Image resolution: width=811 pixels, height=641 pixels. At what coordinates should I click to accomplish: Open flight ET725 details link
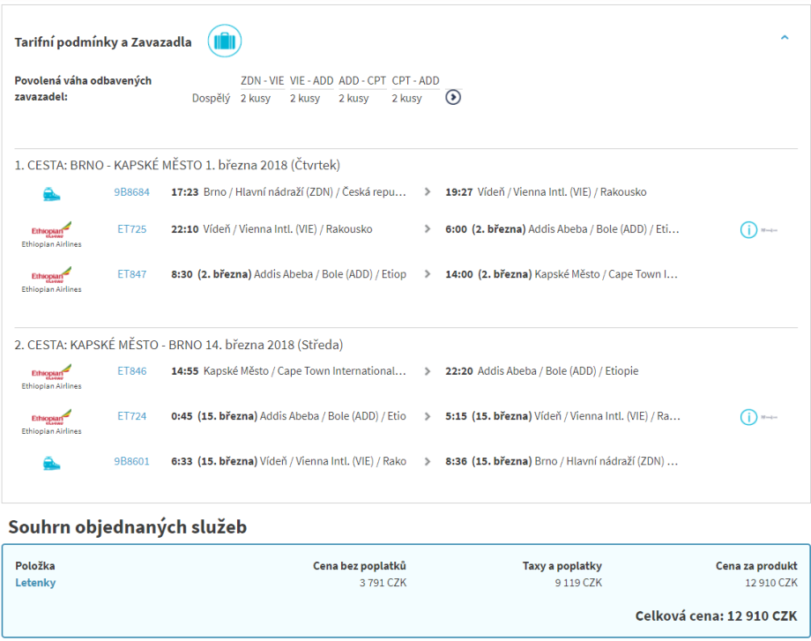[131, 229]
